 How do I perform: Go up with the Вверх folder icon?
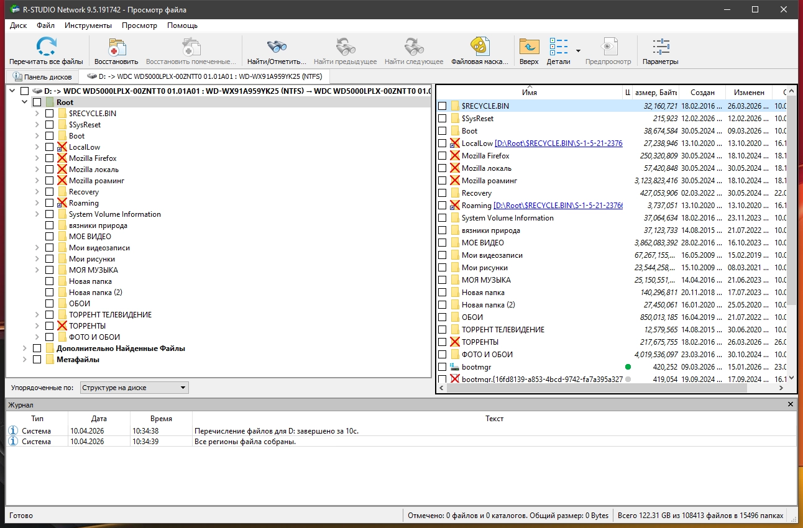click(529, 47)
